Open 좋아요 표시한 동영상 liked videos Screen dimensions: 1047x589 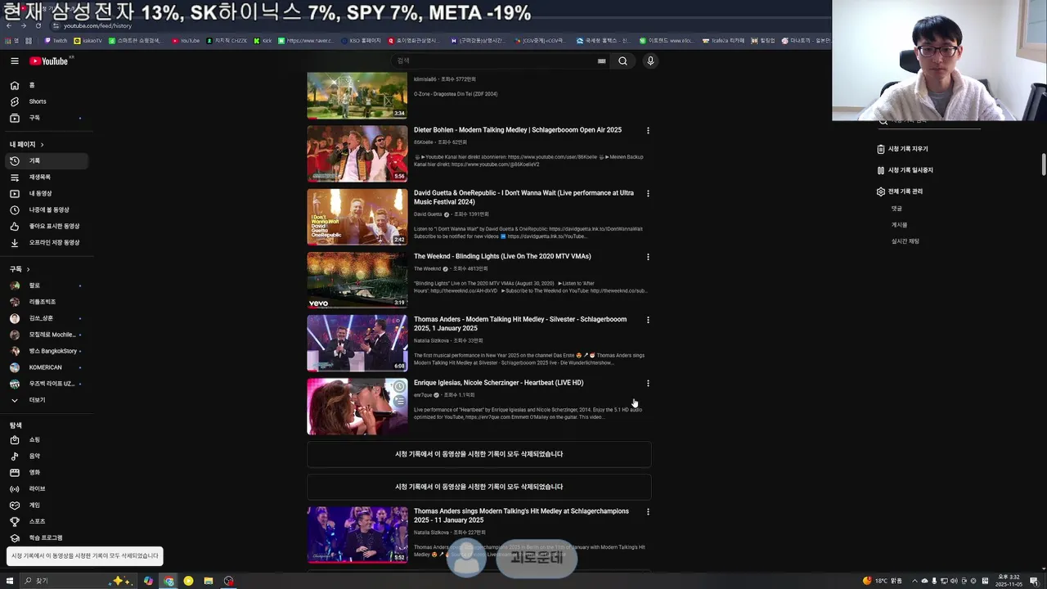45,226
